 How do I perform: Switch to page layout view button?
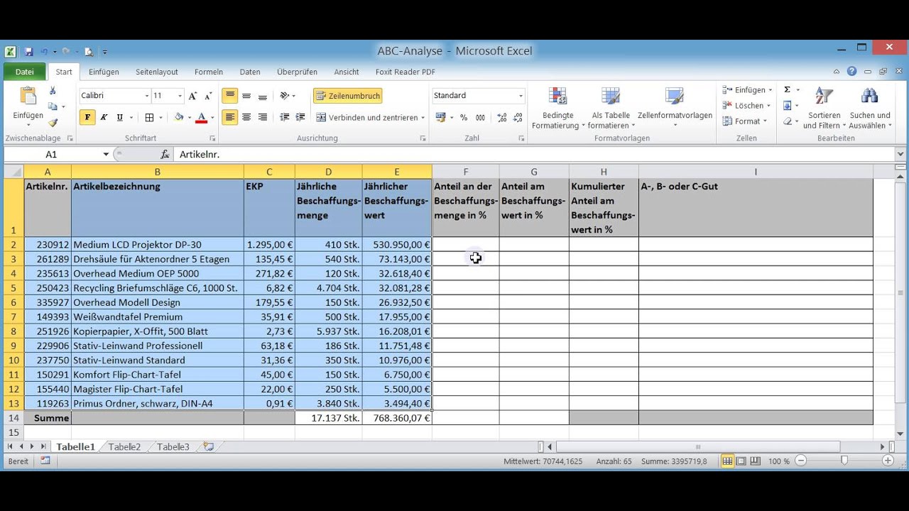click(x=741, y=461)
